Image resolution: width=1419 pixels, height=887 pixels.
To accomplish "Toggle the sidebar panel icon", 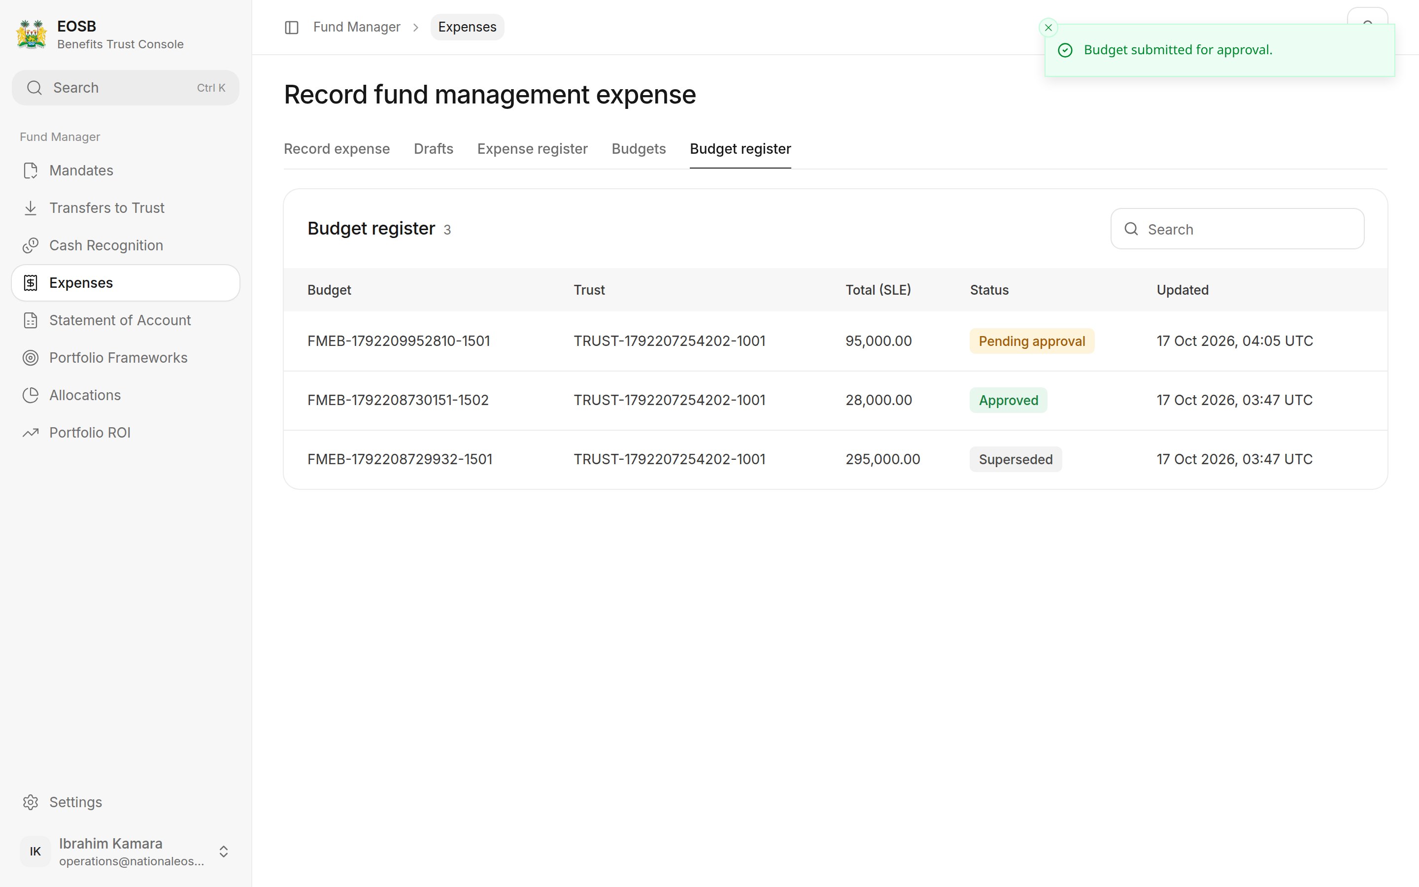I will (x=291, y=28).
